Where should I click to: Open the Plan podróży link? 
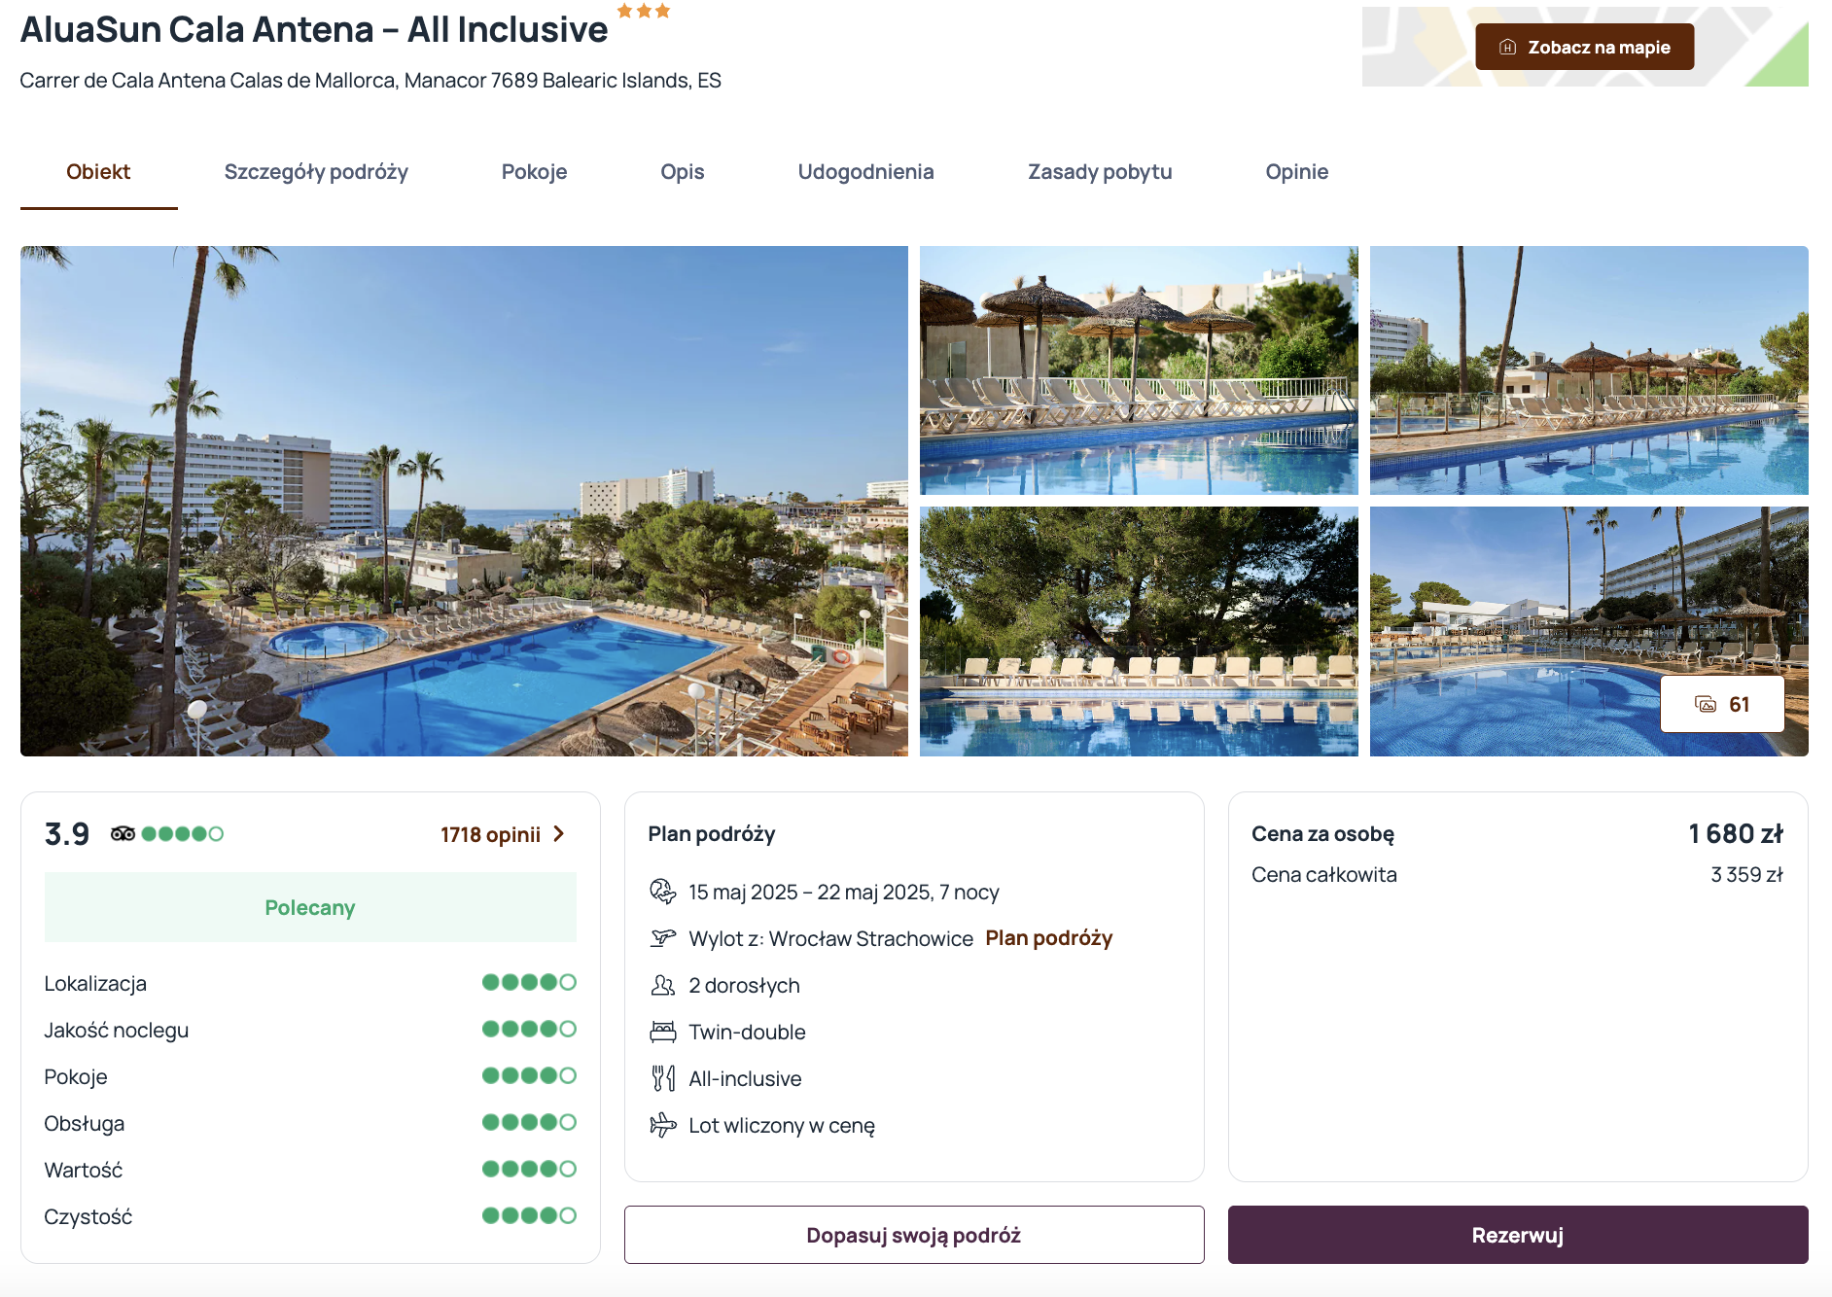pyautogui.click(x=1048, y=938)
